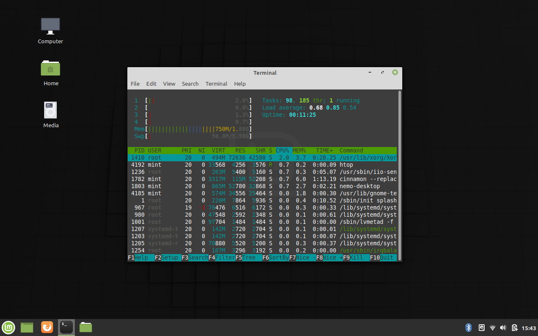Open the Search menu in Terminal
The image size is (538, 336).
(x=190, y=84)
